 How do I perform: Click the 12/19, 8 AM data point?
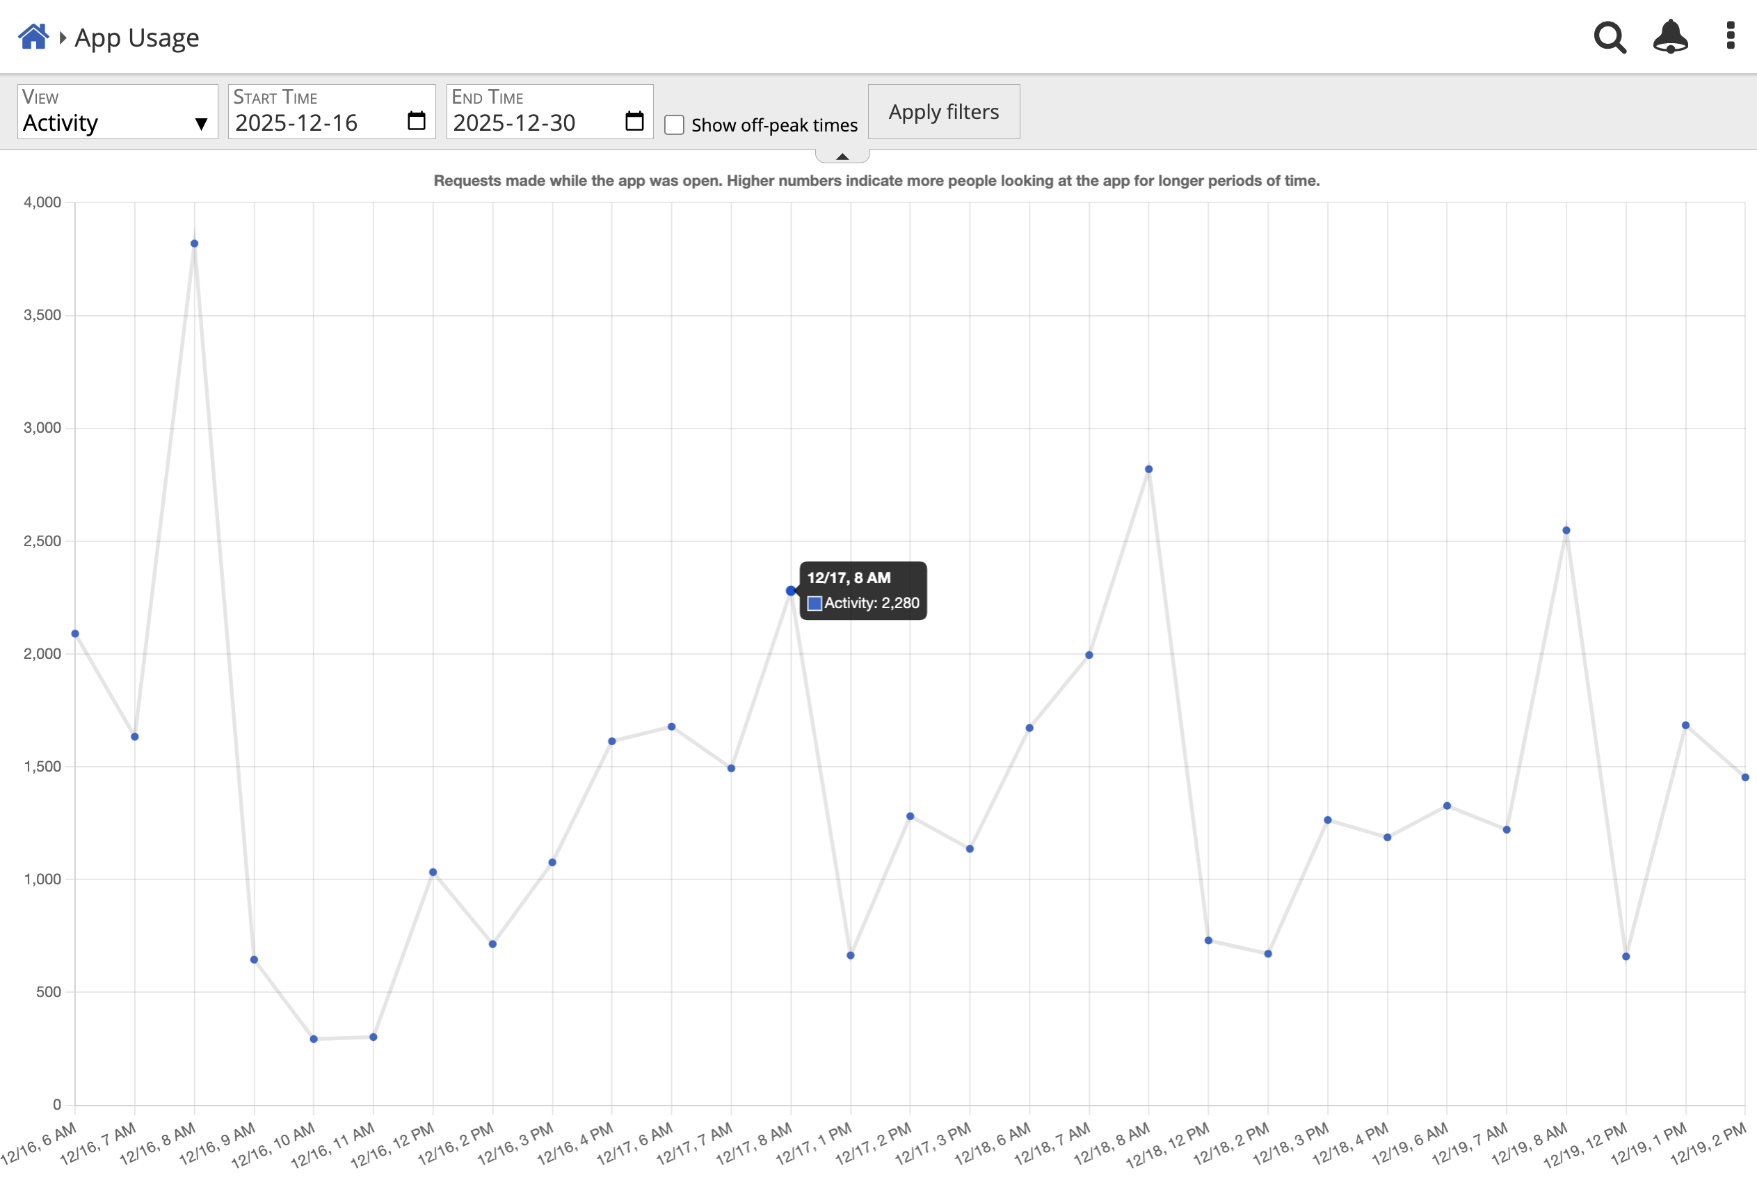tap(1566, 531)
